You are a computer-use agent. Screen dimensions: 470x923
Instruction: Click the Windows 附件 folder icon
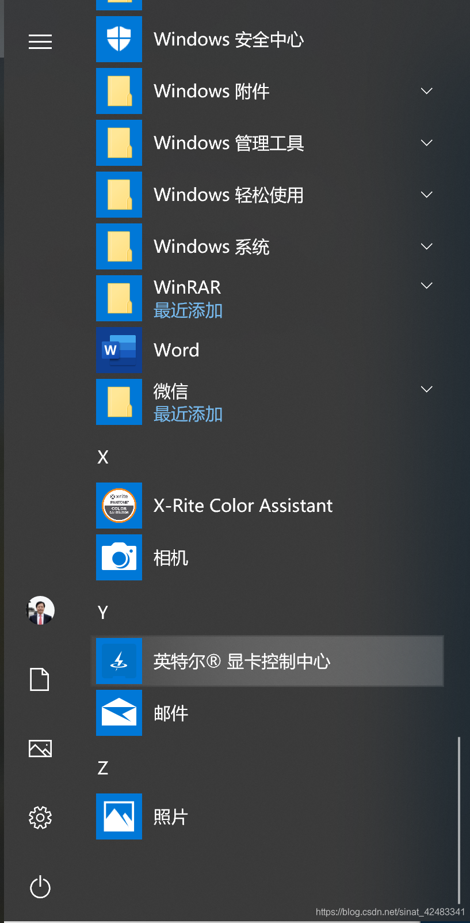(x=119, y=91)
